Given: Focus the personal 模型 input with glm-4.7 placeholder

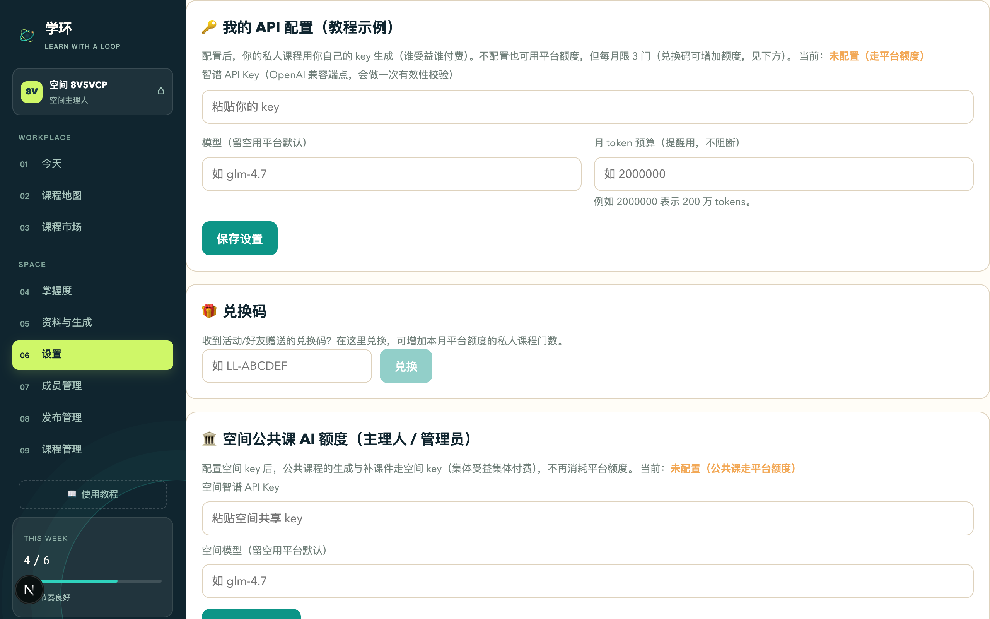Looking at the screenshot, I should click(391, 174).
